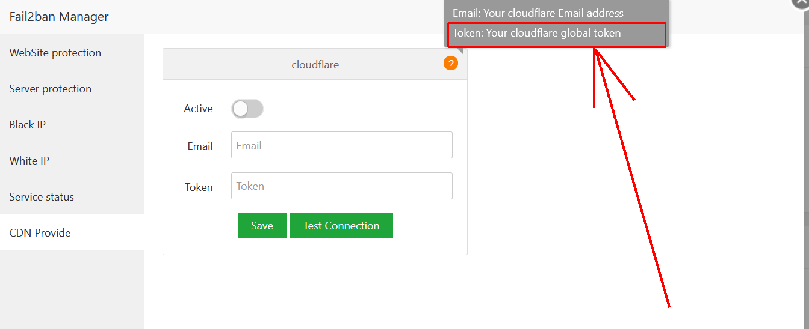Click the Token global token tooltip line
This screenshot has height=329, width=809.
pos(536,33)
